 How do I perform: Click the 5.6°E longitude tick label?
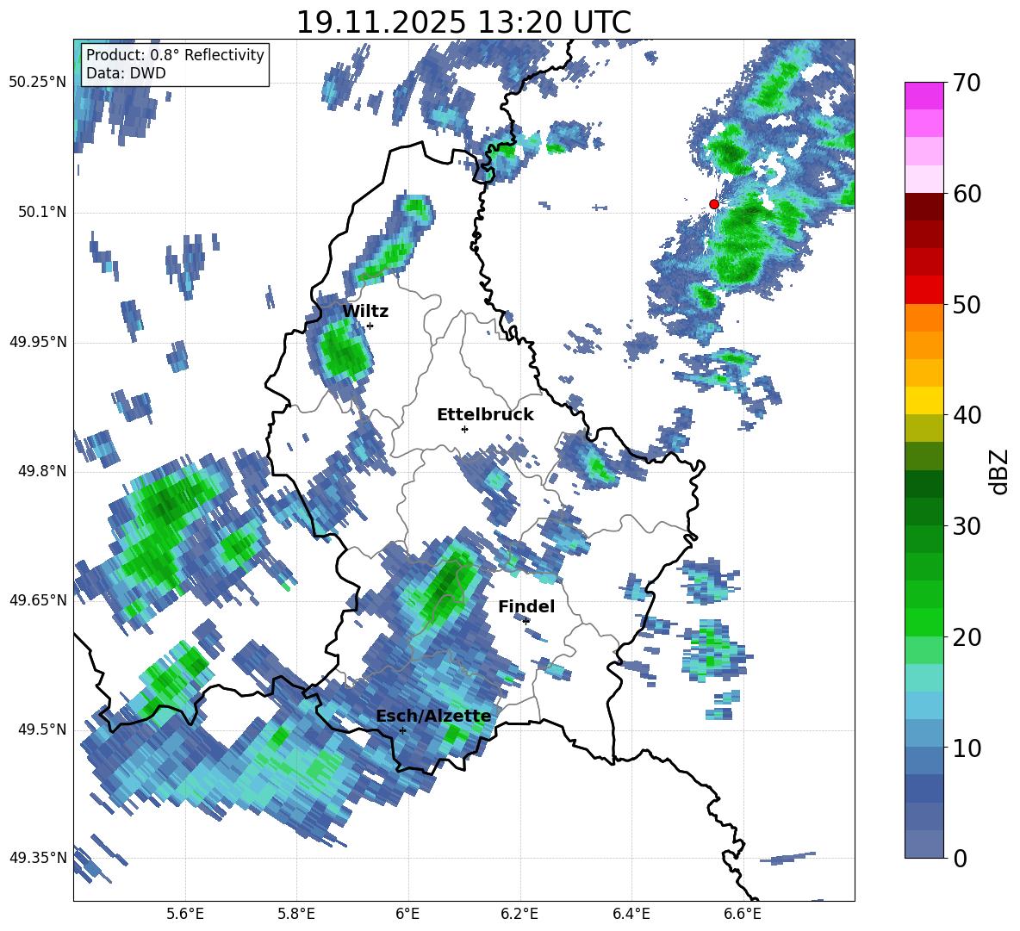184,914
